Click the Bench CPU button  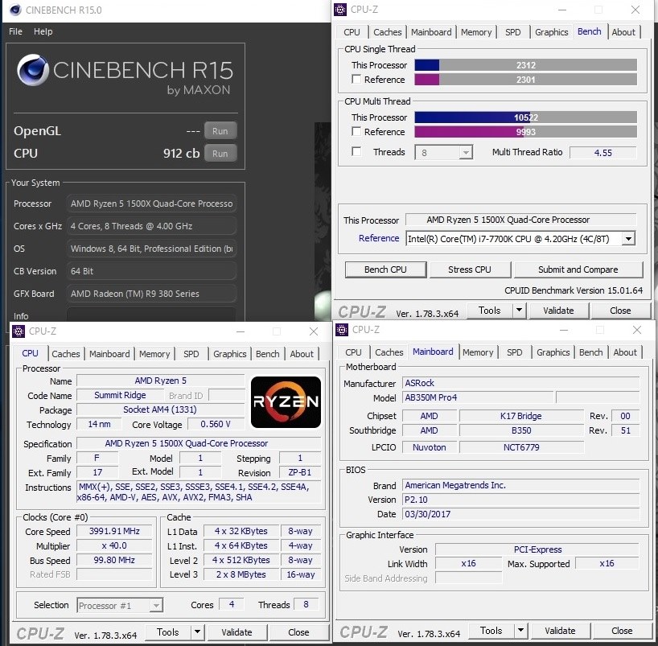(x=385, y=270)
